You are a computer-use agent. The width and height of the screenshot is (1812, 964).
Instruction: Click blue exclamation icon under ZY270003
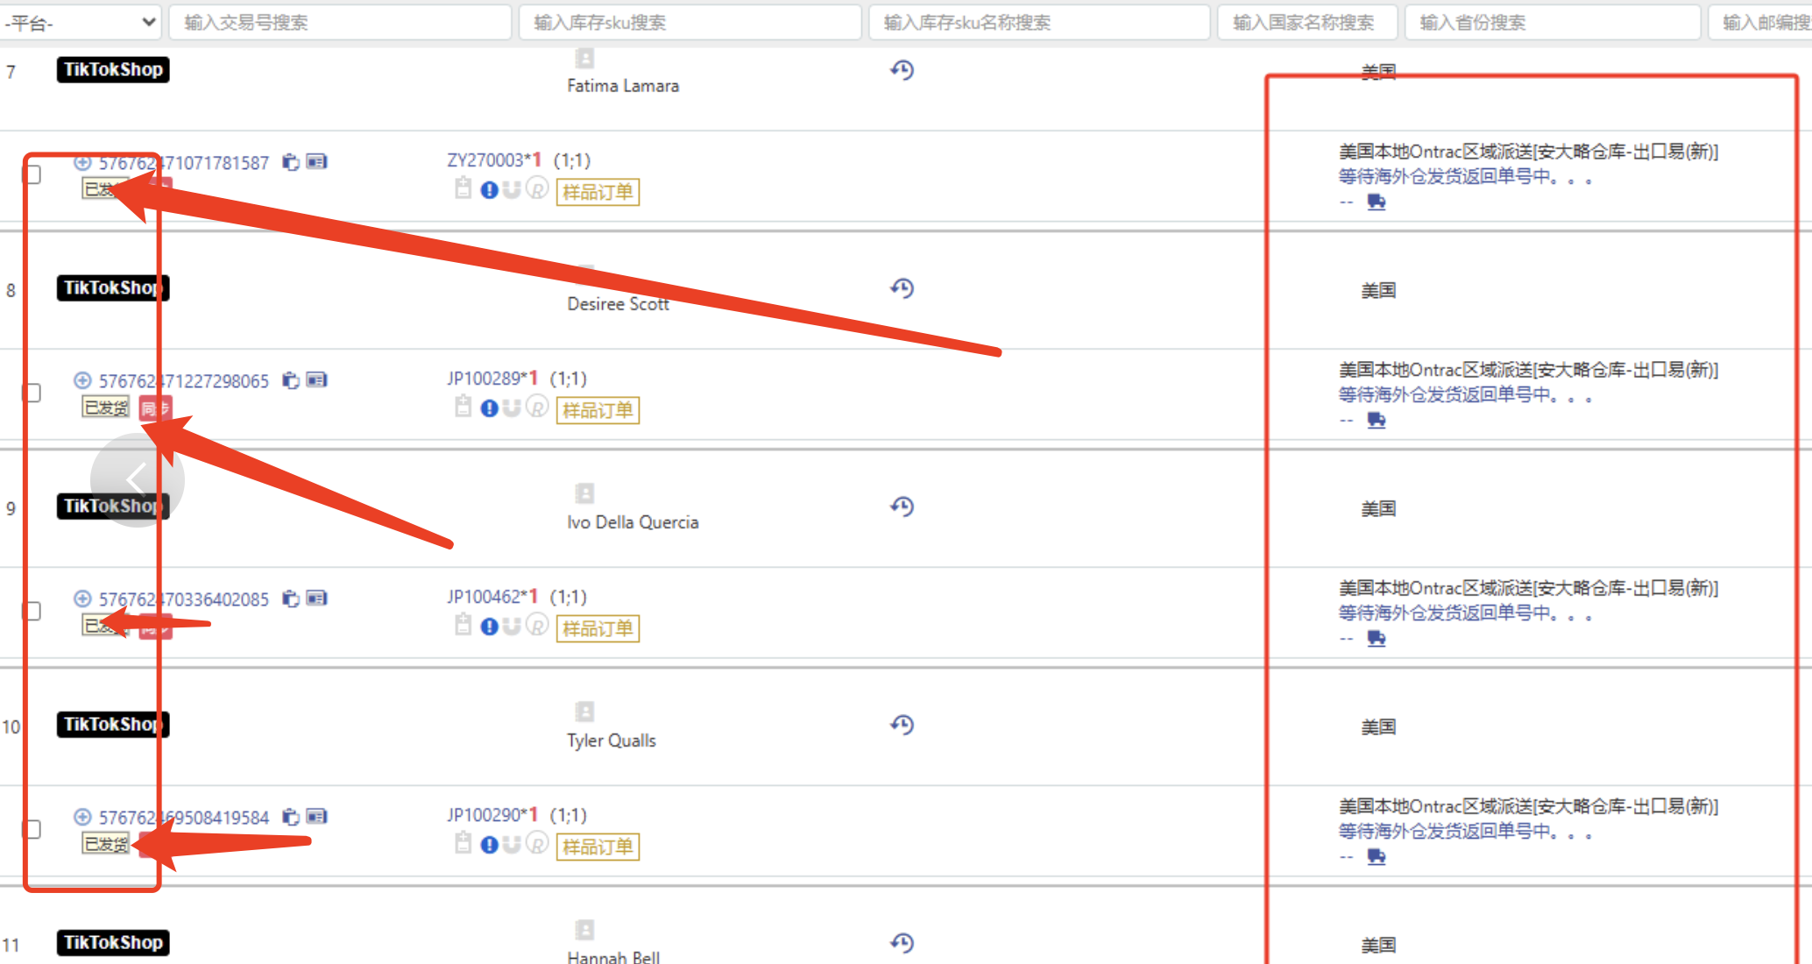[490, 190]
